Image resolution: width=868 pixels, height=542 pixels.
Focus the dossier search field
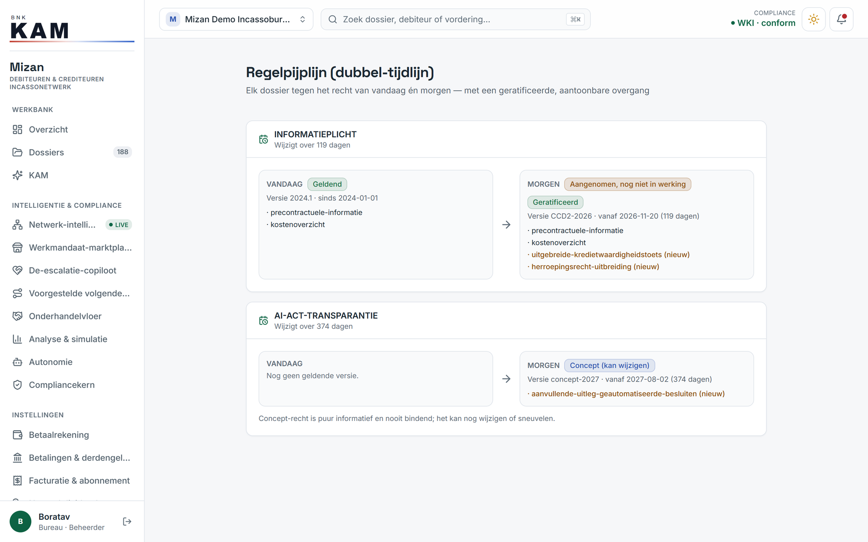pos(455,19)
